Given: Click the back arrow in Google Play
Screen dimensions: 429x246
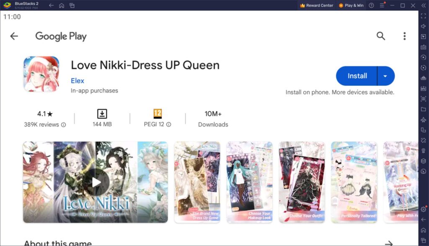Looking at the screenshot, I should tap(14, 36).
